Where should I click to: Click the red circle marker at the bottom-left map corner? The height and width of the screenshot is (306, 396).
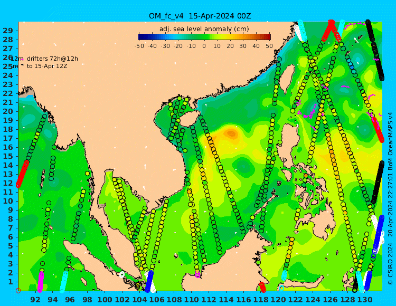point(18,291)
